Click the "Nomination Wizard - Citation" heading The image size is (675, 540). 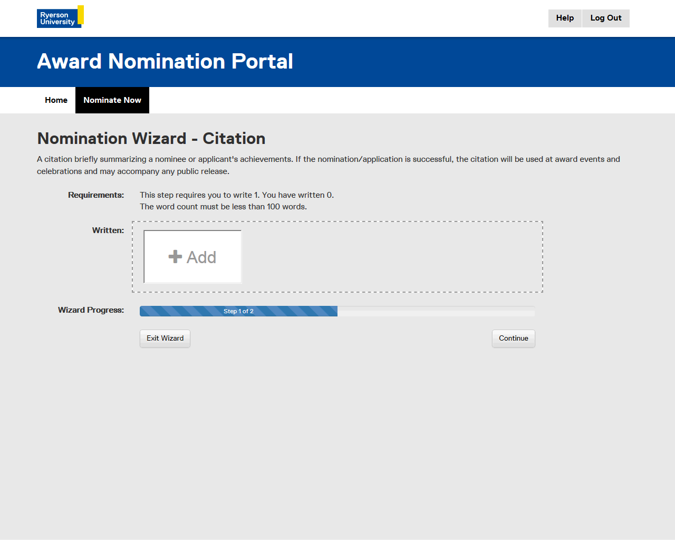(151, 138)
